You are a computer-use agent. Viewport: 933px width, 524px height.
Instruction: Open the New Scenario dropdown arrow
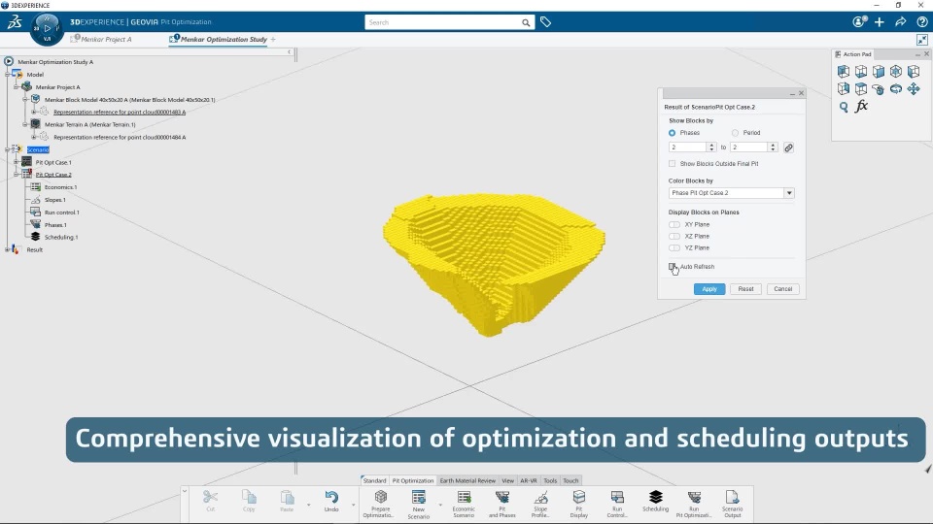point(440,505)
